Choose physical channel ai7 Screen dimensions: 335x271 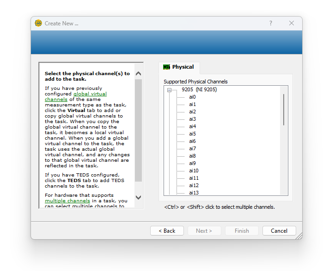192,149
